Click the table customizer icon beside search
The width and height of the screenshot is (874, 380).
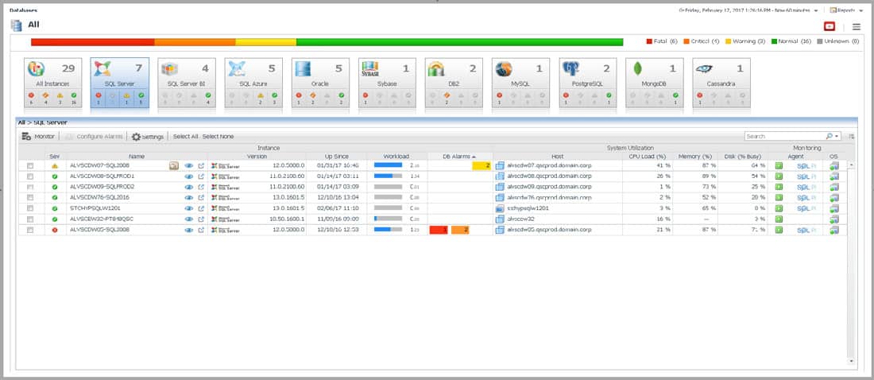pos(851,136)
